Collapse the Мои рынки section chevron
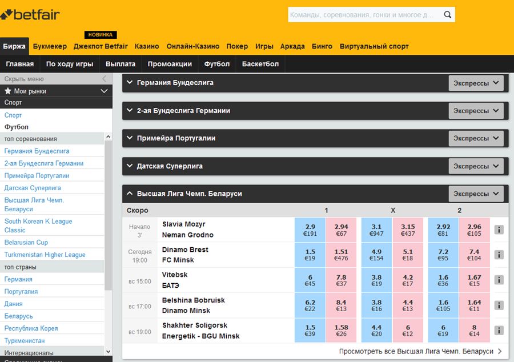The image size is (514, 362). (105, 91)
